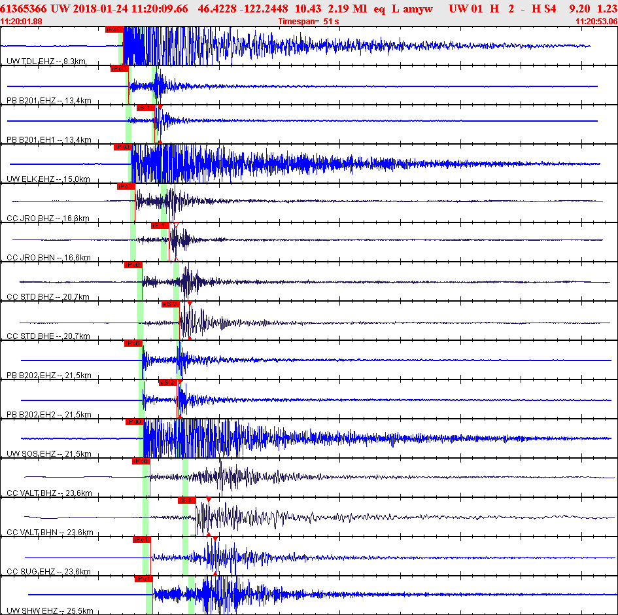This screenshot has height=615, width=618.
Task: Select the eS 2 pick on PB B202 EH2
Action: tap(168, 382)
